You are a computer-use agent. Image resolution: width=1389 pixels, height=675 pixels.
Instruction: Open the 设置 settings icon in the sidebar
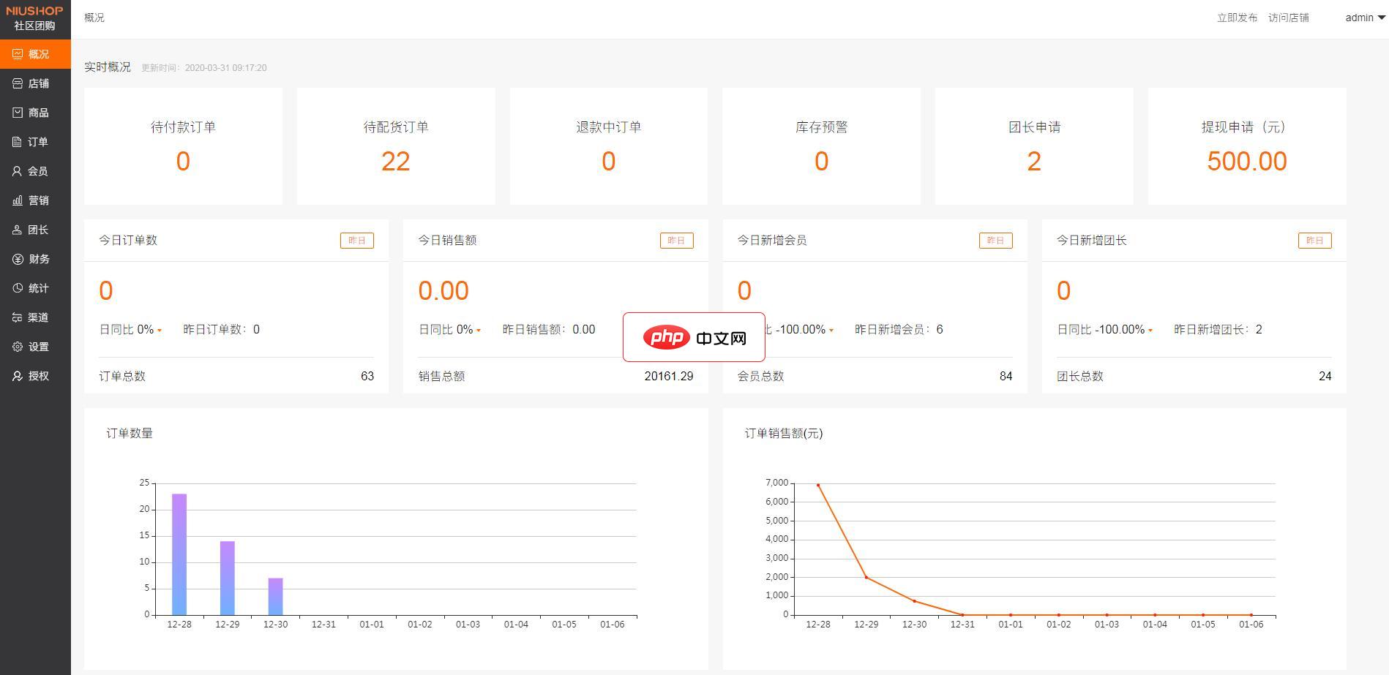click(x=34, y=347)
